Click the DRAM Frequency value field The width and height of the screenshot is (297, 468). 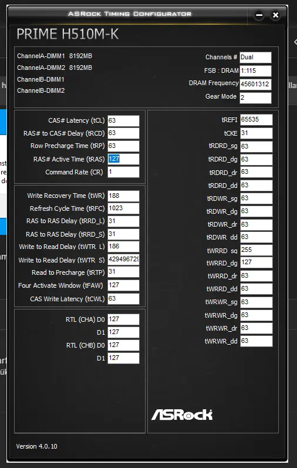255,84
